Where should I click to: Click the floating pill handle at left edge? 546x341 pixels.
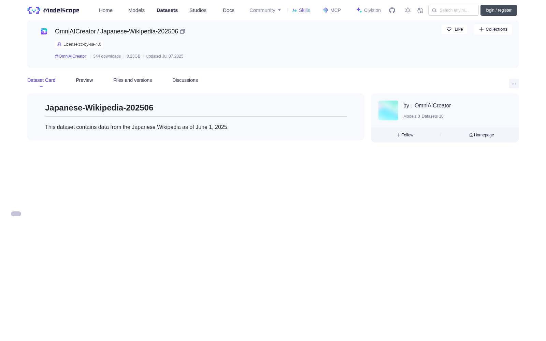pyautogui.click(x=16, y=214)
